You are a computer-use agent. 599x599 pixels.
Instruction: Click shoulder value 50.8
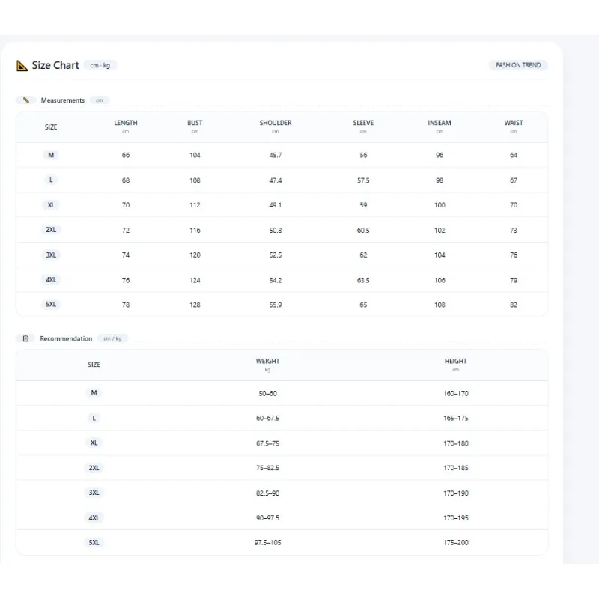[276, 231]
